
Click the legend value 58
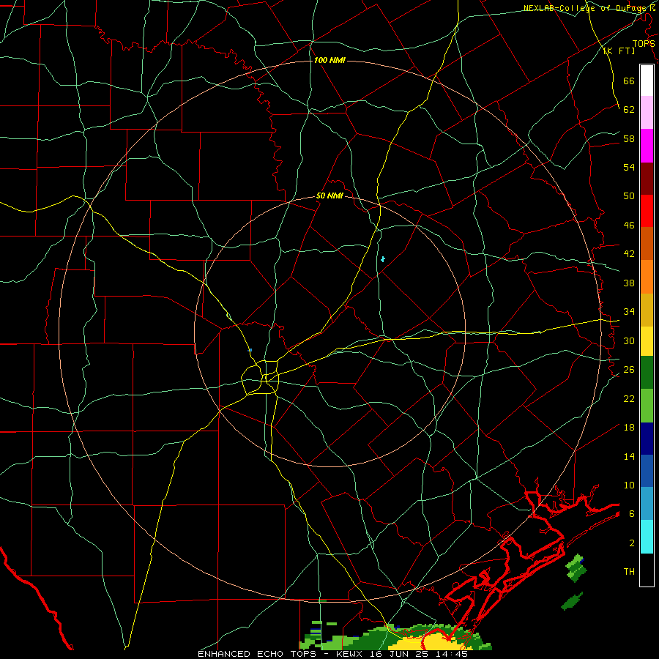coord(629,138)
